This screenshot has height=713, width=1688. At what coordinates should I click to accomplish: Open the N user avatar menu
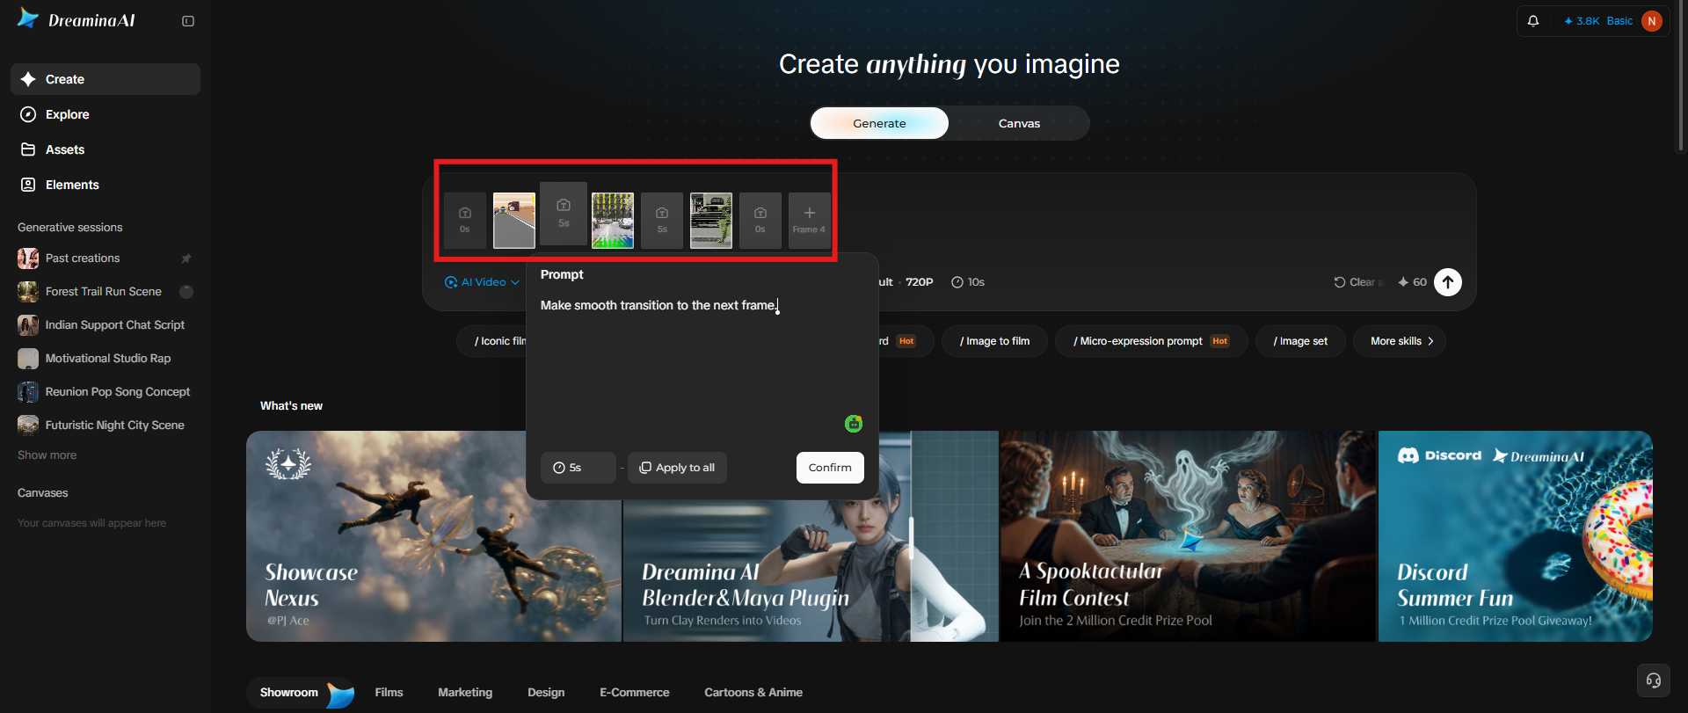[x=1652, y=21]
